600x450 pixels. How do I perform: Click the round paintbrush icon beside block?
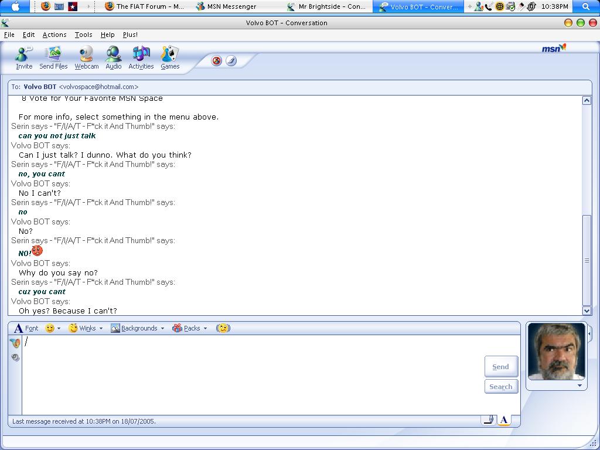pos(231,60)
